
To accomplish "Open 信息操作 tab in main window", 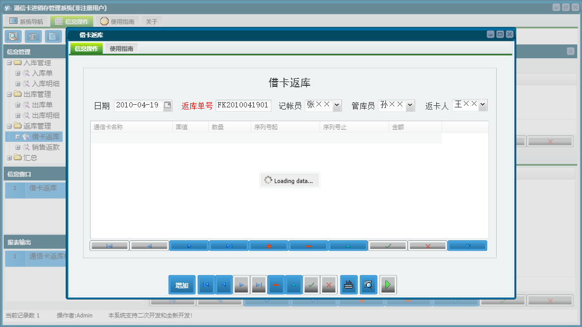I will (x=72, y=22).
